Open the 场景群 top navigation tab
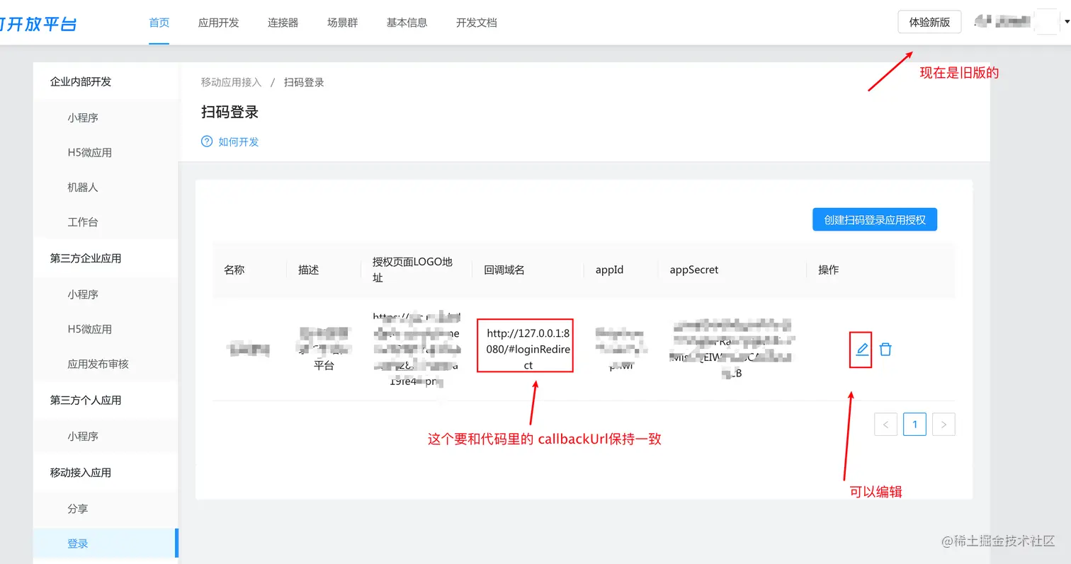 tap(343, 23)
